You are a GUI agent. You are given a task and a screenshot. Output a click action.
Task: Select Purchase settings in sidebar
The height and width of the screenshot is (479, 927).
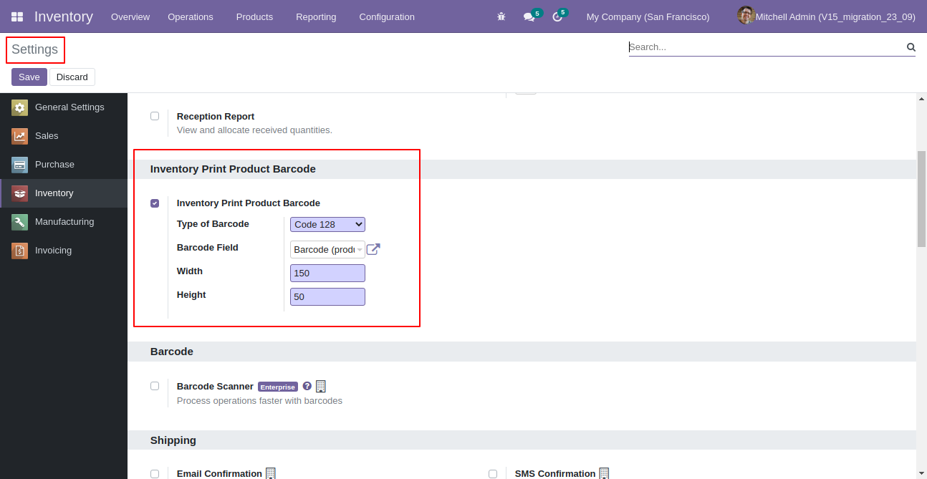(64, 165)
